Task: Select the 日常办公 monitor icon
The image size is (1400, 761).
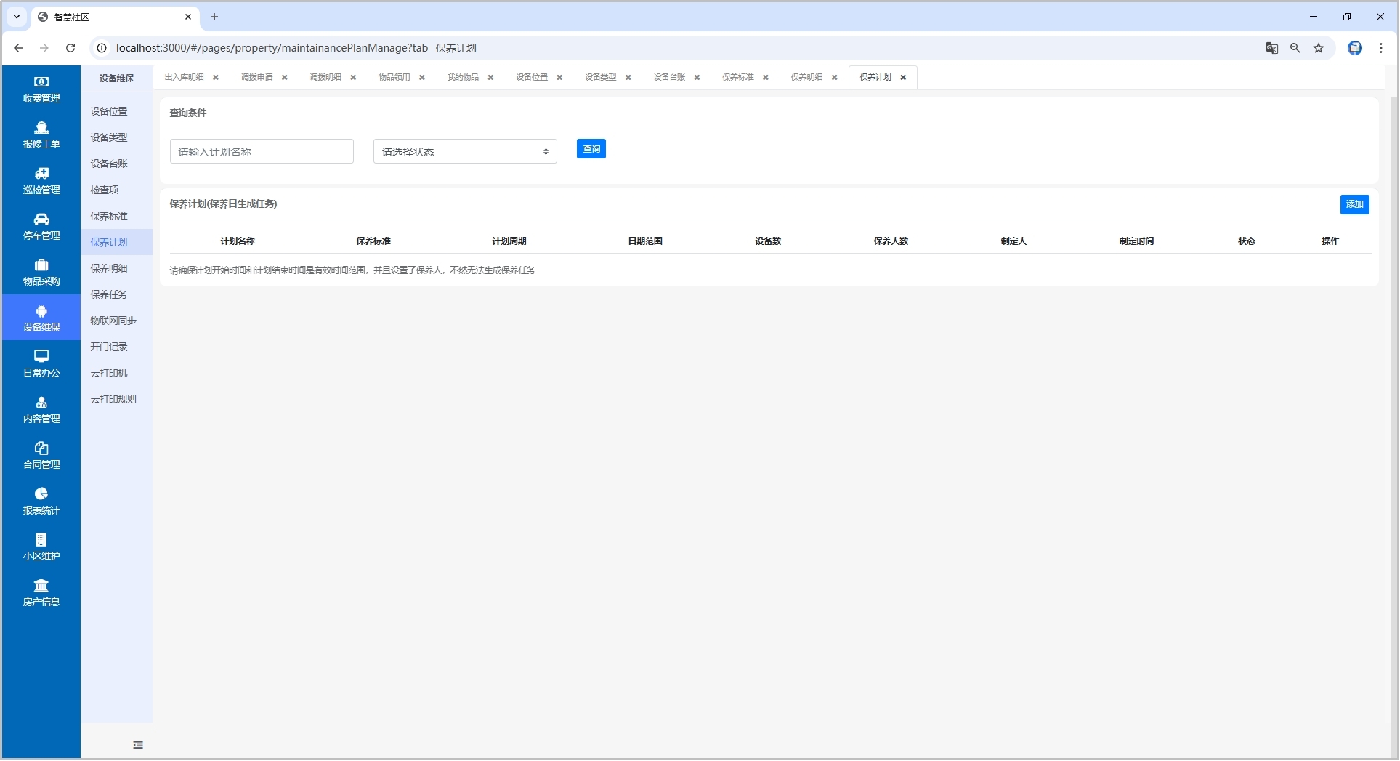Action: click(x=41, y=356)
